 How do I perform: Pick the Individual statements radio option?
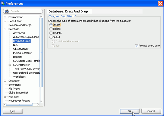(53, 42)
